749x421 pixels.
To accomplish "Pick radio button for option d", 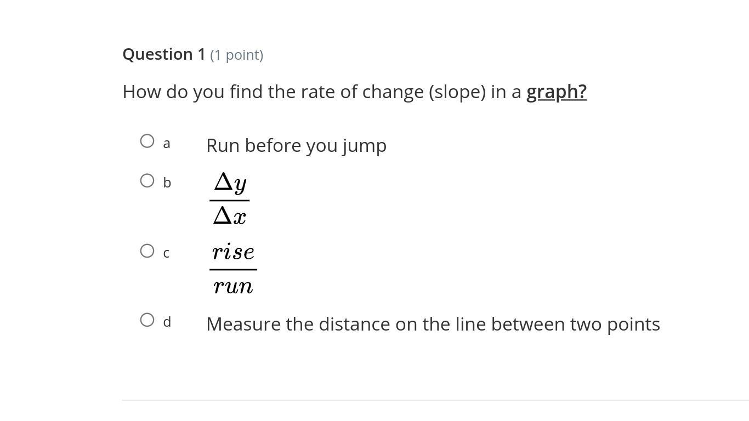I will pos(147,320).
